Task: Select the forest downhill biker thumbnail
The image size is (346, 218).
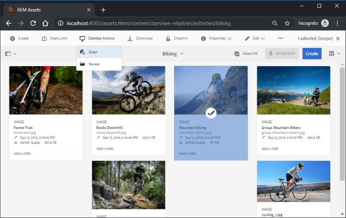Action: [128, 185]
